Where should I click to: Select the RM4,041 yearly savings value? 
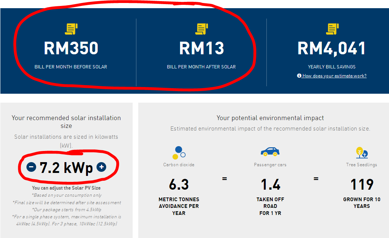pyautogui.click(x=332, y=49)
